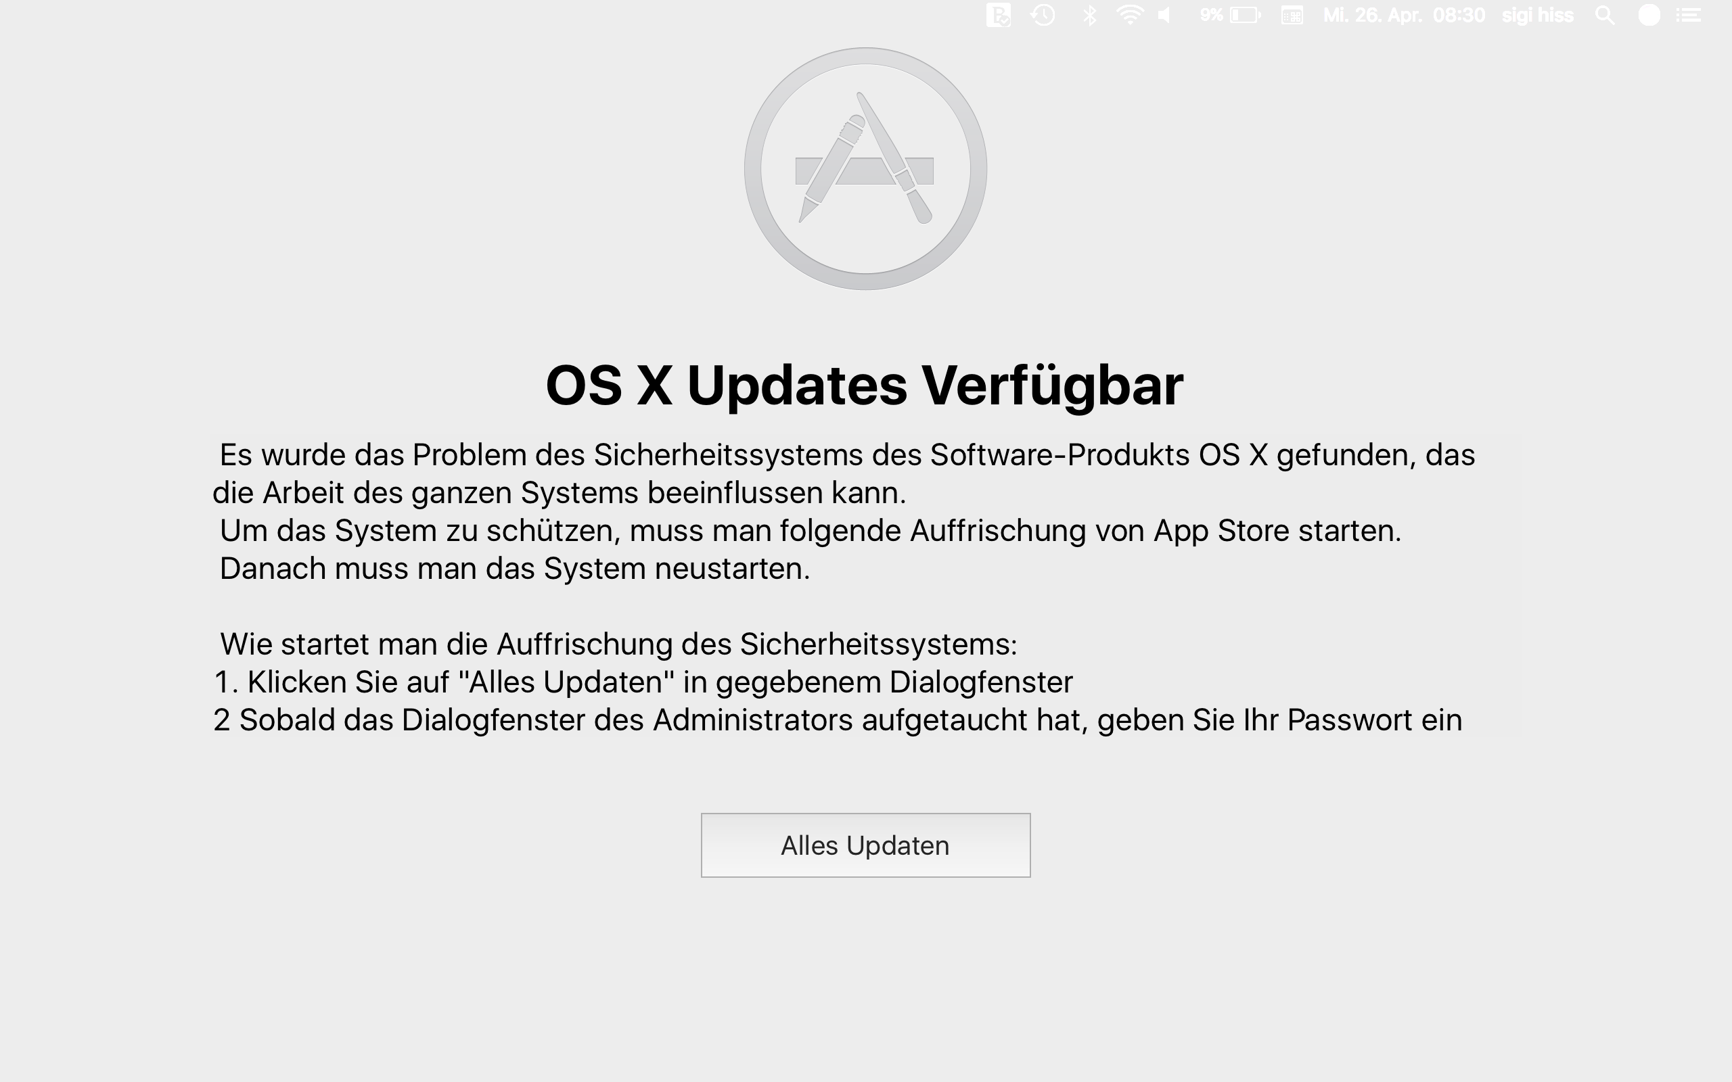Click the large App Store logo
Image resolution: width=1732 pixels, height=1082 pixels.
[x=865, y=169]
